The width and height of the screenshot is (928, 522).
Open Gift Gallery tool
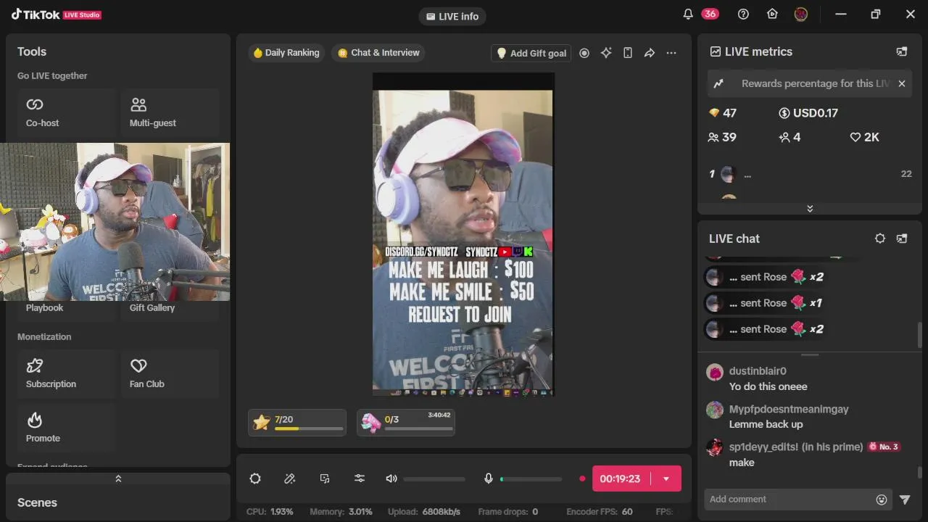click(x=152, y=307)
